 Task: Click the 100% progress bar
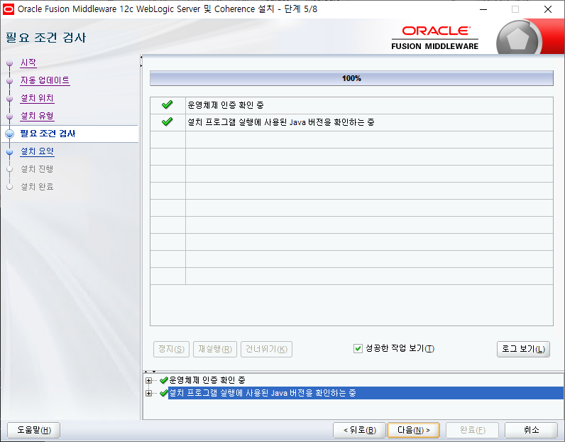click(351, 78)
